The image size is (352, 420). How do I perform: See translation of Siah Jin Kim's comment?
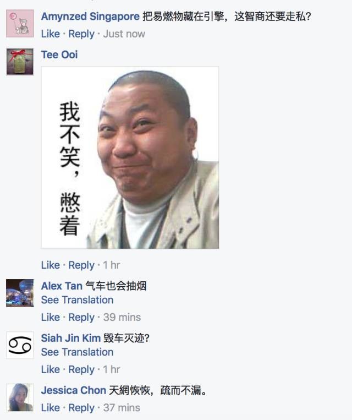77,352
